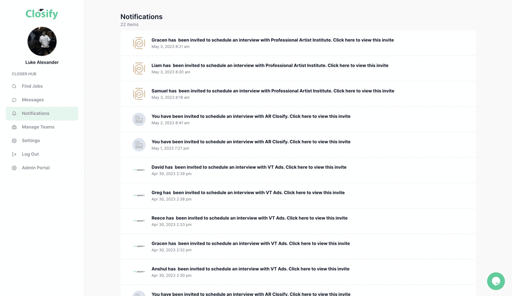Click the Settings gear icon

(x=14, y=141)
